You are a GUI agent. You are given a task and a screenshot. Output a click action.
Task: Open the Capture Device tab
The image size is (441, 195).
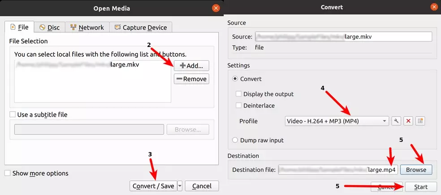point(141,27)
